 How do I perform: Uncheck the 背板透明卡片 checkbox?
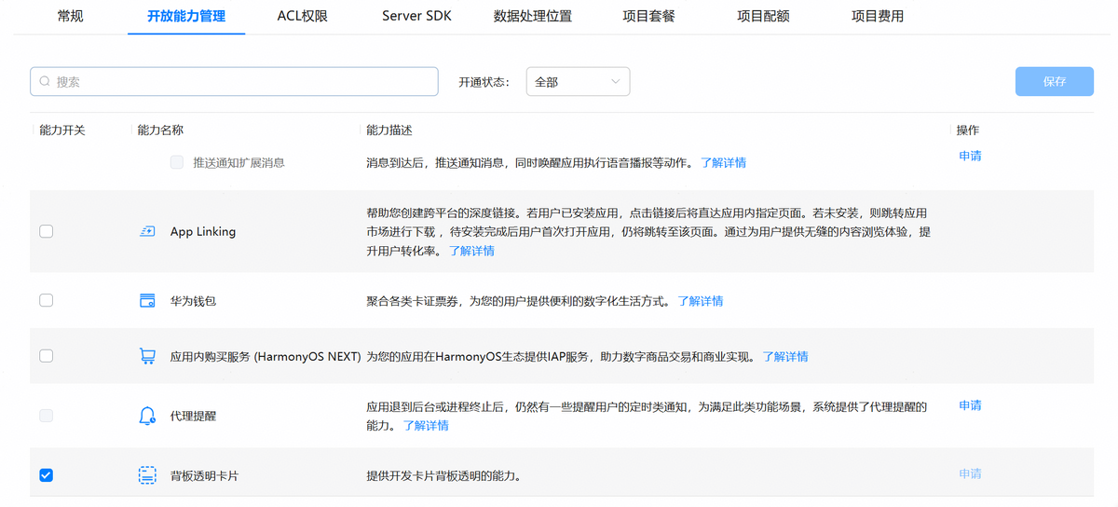tap(47, 475)
